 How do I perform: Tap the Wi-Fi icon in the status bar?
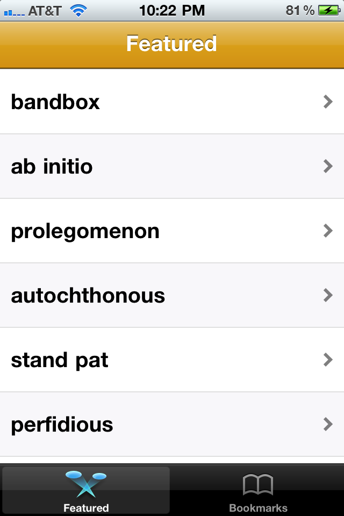(x=78, y=11)
